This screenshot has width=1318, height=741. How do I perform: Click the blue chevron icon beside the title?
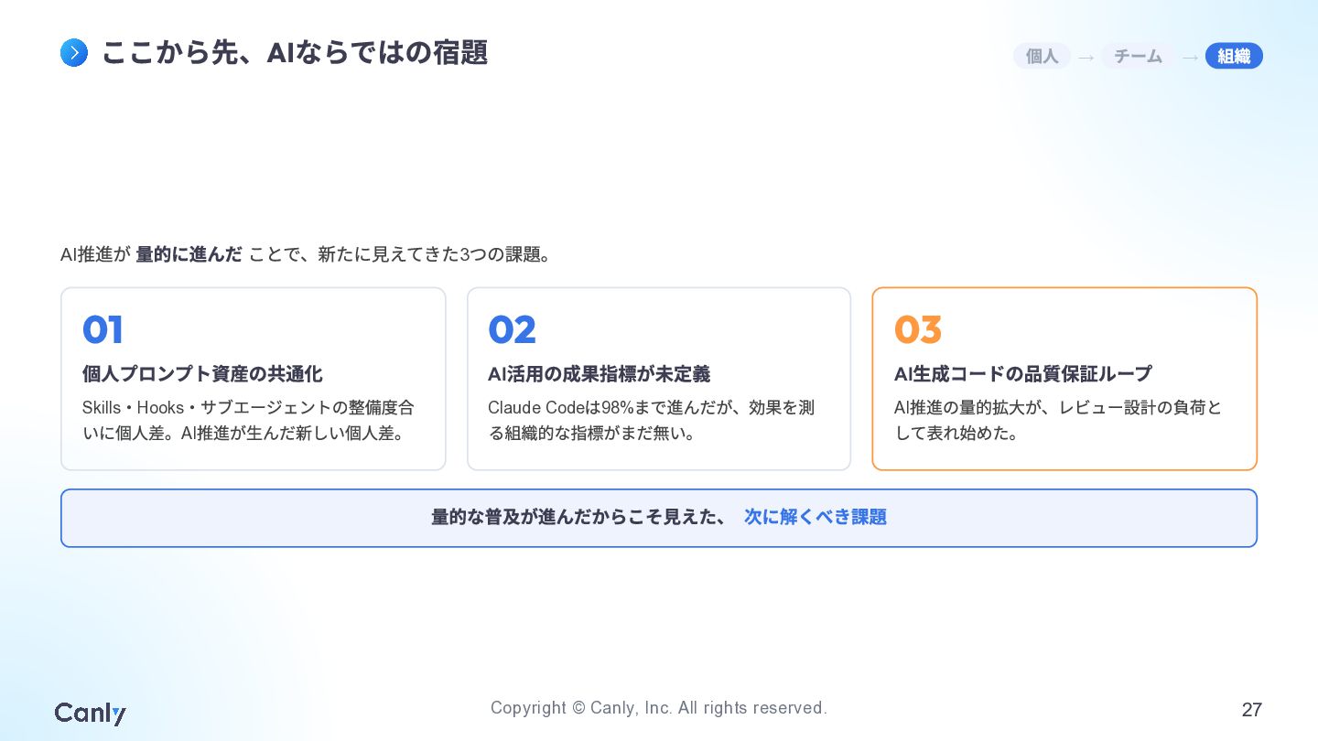[74, 53]
